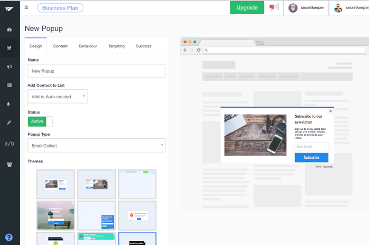369x245 pixels.
Task: Select the lake landscape theme thumbnail
Action: [x=55, y=216]
